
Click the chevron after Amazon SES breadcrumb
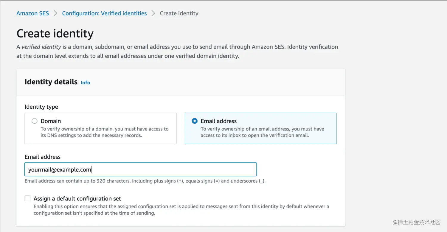(55, 13)
